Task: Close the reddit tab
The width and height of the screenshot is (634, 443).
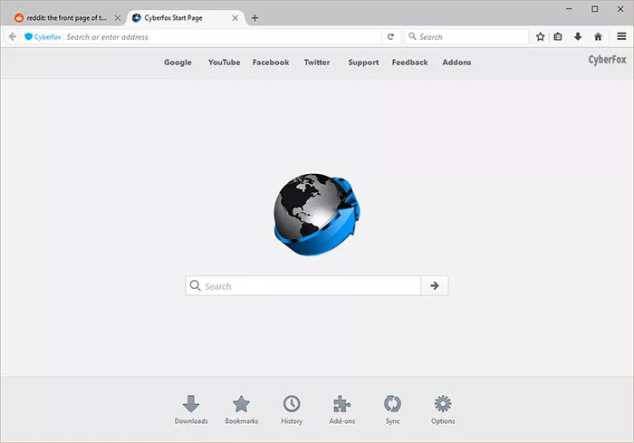Action: click(117, 18)
